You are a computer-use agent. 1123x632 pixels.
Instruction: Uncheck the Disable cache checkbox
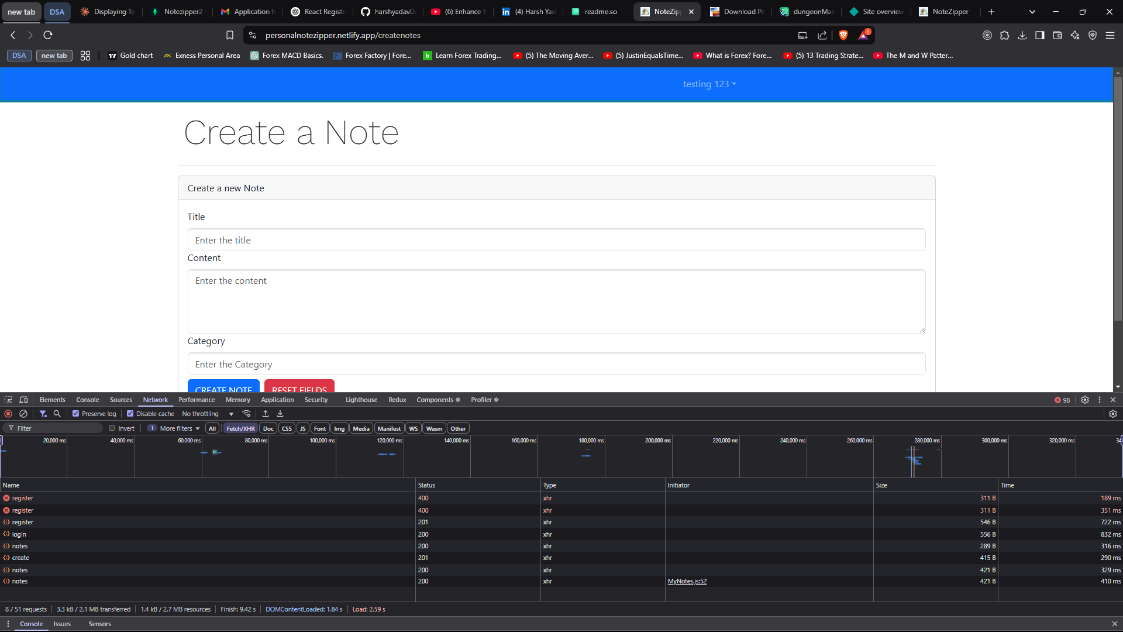click(x=130, y=414)
